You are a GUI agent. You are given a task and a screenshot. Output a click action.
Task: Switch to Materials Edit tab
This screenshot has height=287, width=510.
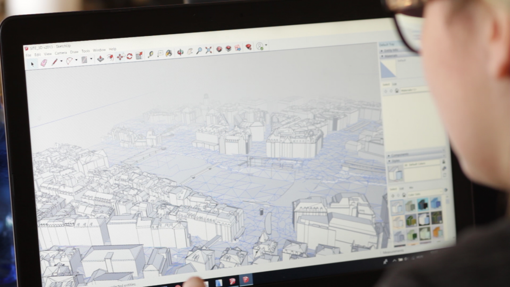pos(394,84)
